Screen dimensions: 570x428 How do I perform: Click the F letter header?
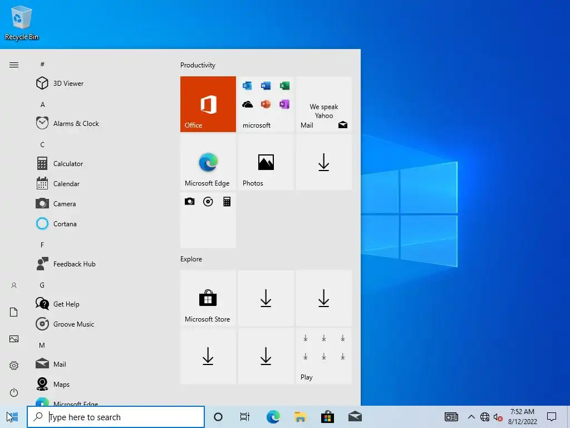point(42,245)
